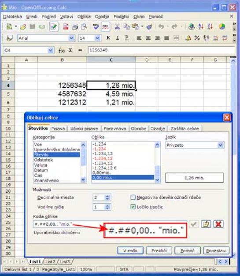Click the print icon in toolbar
Screen dimensions: 240x276
click(75, 27)
